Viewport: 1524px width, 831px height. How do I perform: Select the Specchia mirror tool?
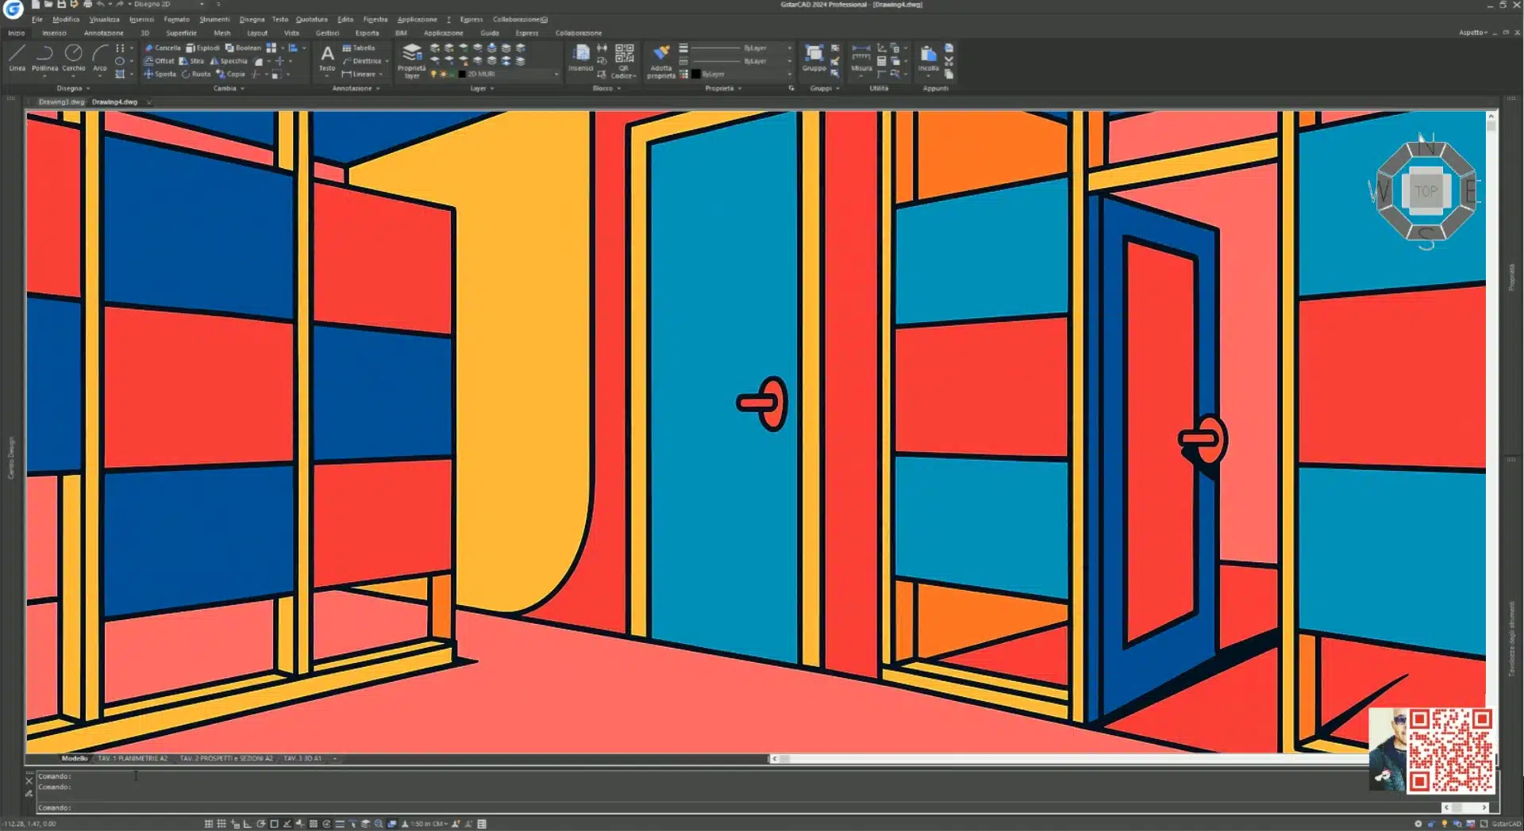(229, 61)
